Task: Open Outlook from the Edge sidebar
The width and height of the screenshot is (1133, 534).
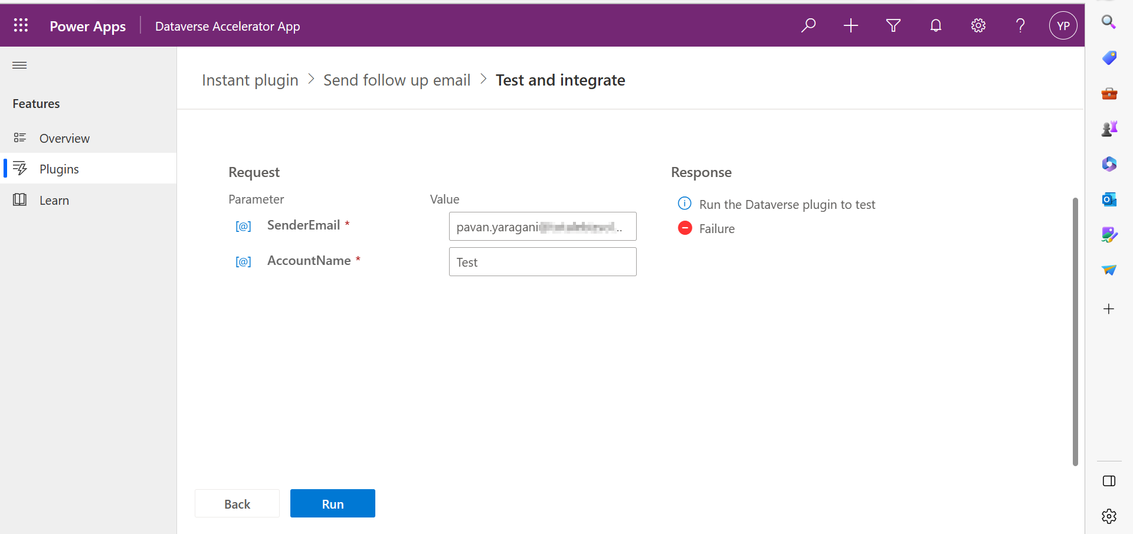Action: tap(1109, 199)
